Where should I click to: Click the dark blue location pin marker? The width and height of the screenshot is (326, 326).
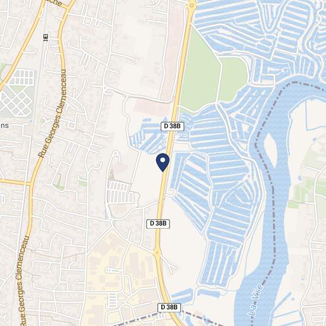coord(163,162)
